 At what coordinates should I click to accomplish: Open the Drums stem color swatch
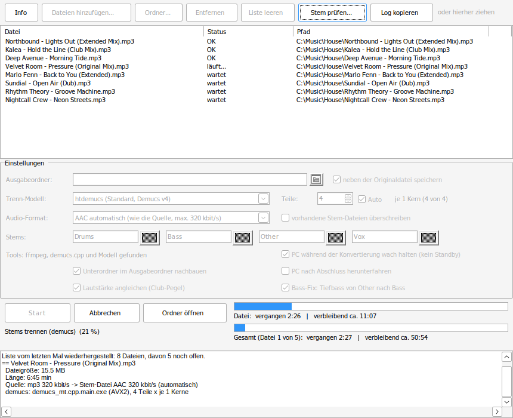(150, 238)
